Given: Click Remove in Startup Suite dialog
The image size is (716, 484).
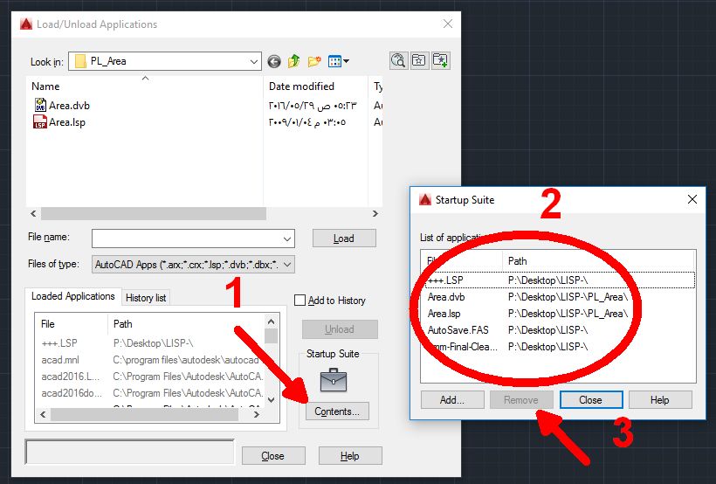Looking at the screenshot, I should [521, 400].
